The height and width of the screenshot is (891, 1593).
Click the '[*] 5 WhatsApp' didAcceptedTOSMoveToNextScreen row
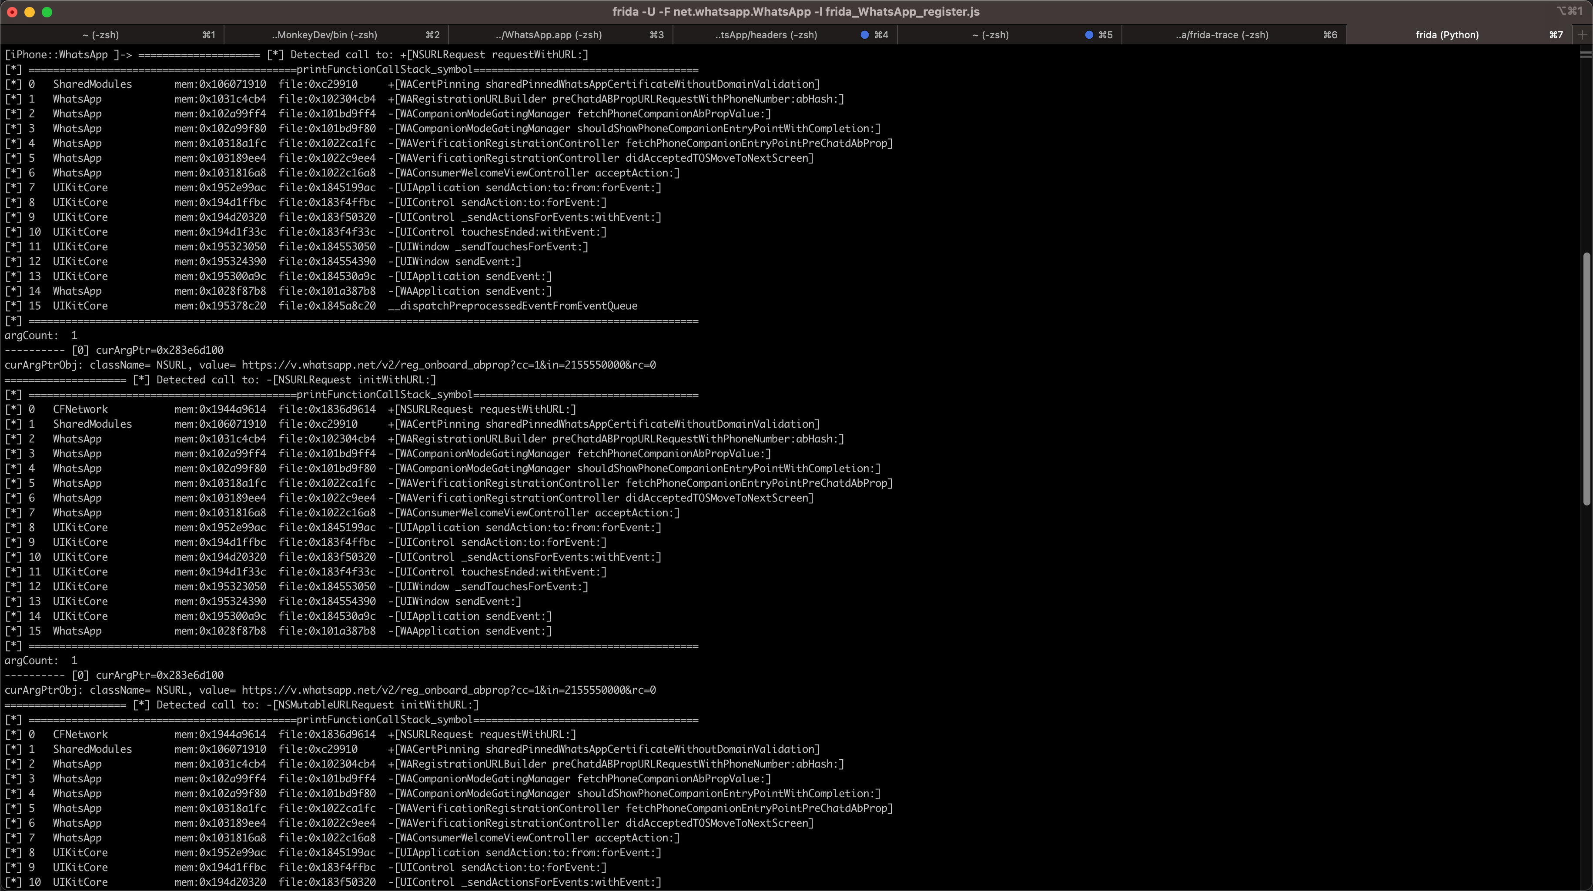409,158
